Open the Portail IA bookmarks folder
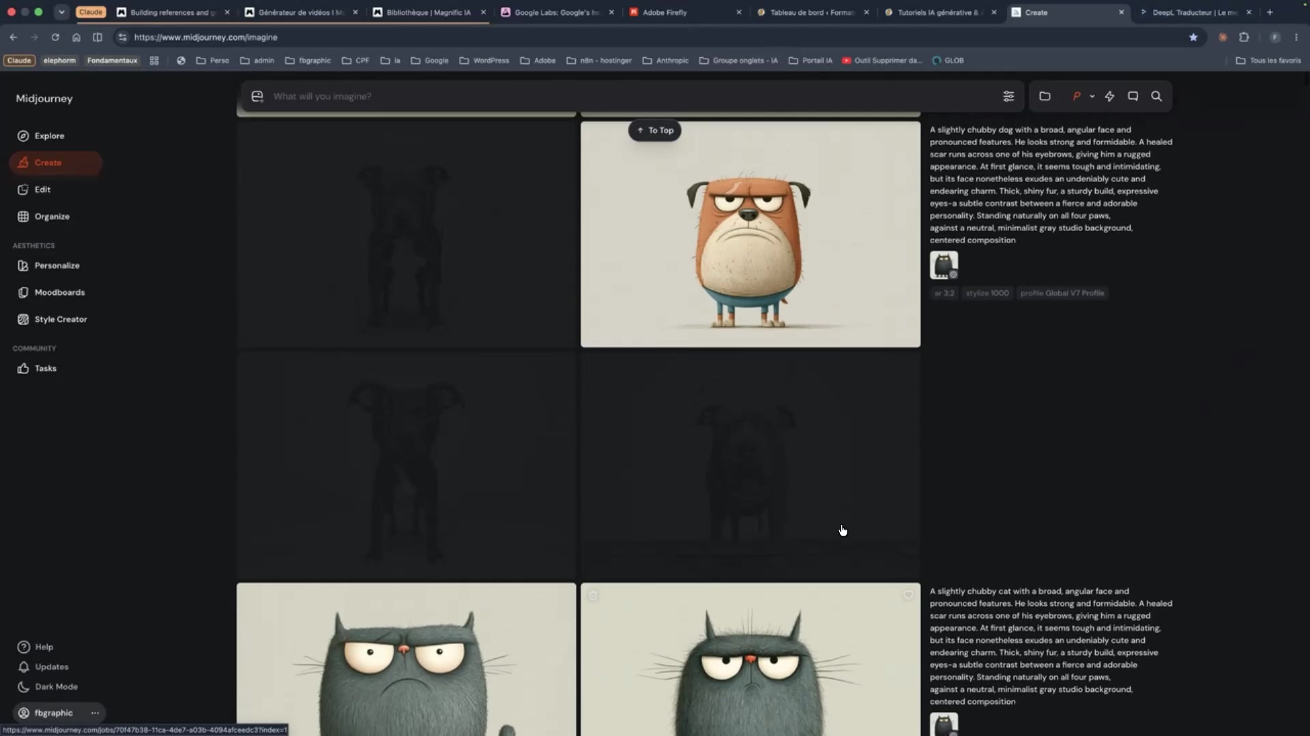The height and width of the screenshot is (736, 1310). point(811,61)
